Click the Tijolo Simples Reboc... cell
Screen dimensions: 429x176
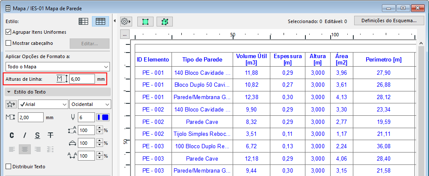pyautogui.click(x=202, y=134)
